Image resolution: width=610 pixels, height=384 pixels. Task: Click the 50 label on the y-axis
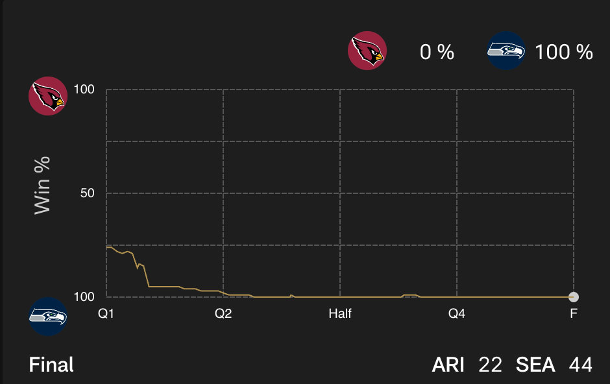(86, 193)
